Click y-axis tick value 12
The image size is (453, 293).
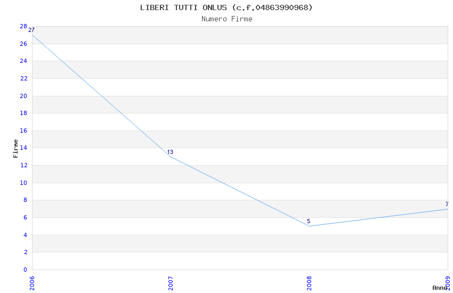click(23, 165)
